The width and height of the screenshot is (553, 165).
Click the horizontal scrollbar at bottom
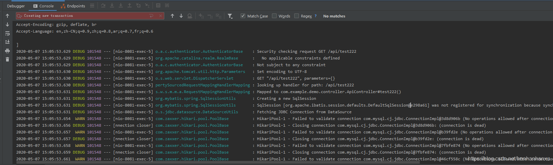pos(216,162)
